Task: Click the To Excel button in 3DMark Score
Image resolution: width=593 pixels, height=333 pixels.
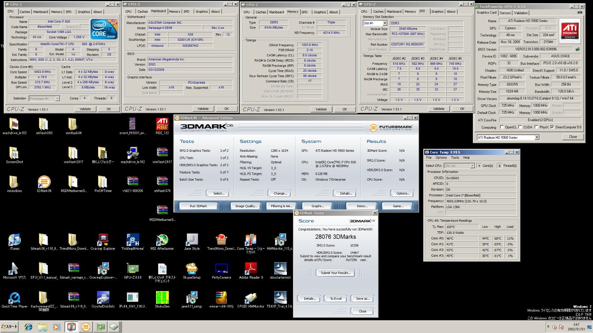Action: pyautogui.click(x=336, y=299)
